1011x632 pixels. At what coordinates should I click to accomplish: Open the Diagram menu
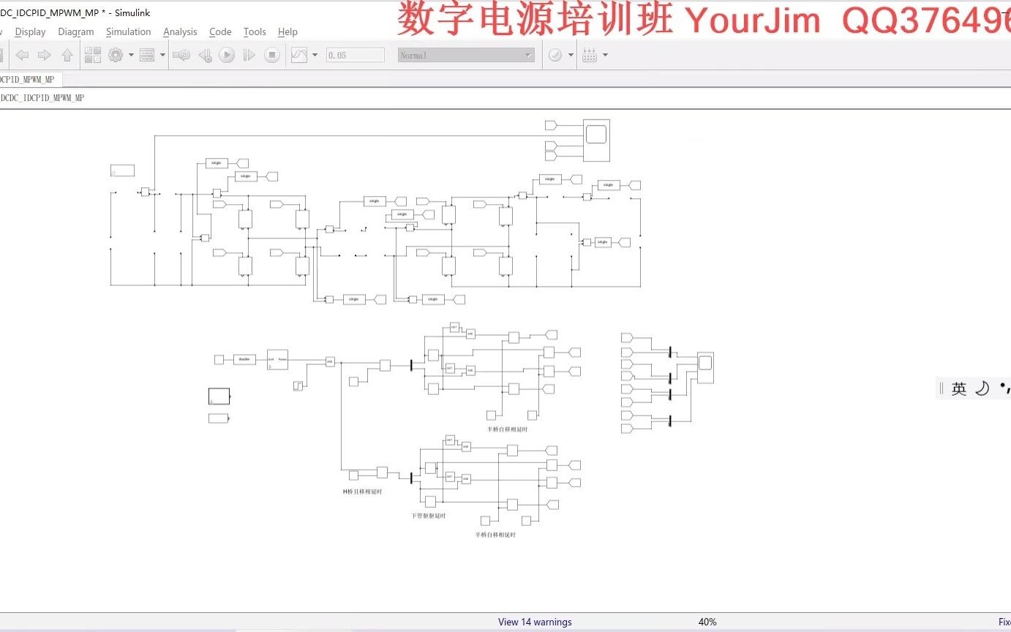(76, 31)
